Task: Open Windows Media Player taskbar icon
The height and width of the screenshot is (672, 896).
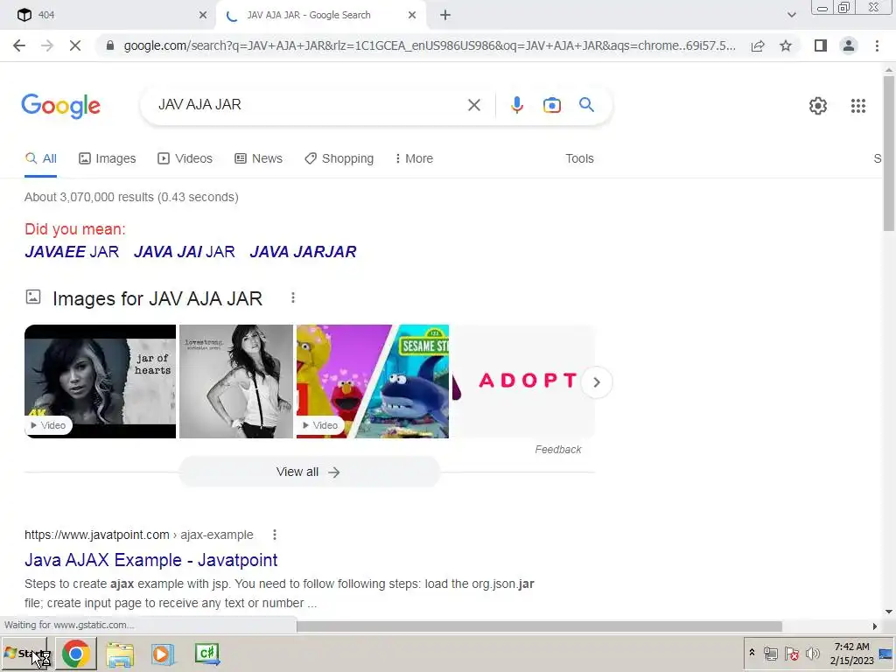Action: tap(163, 654)
